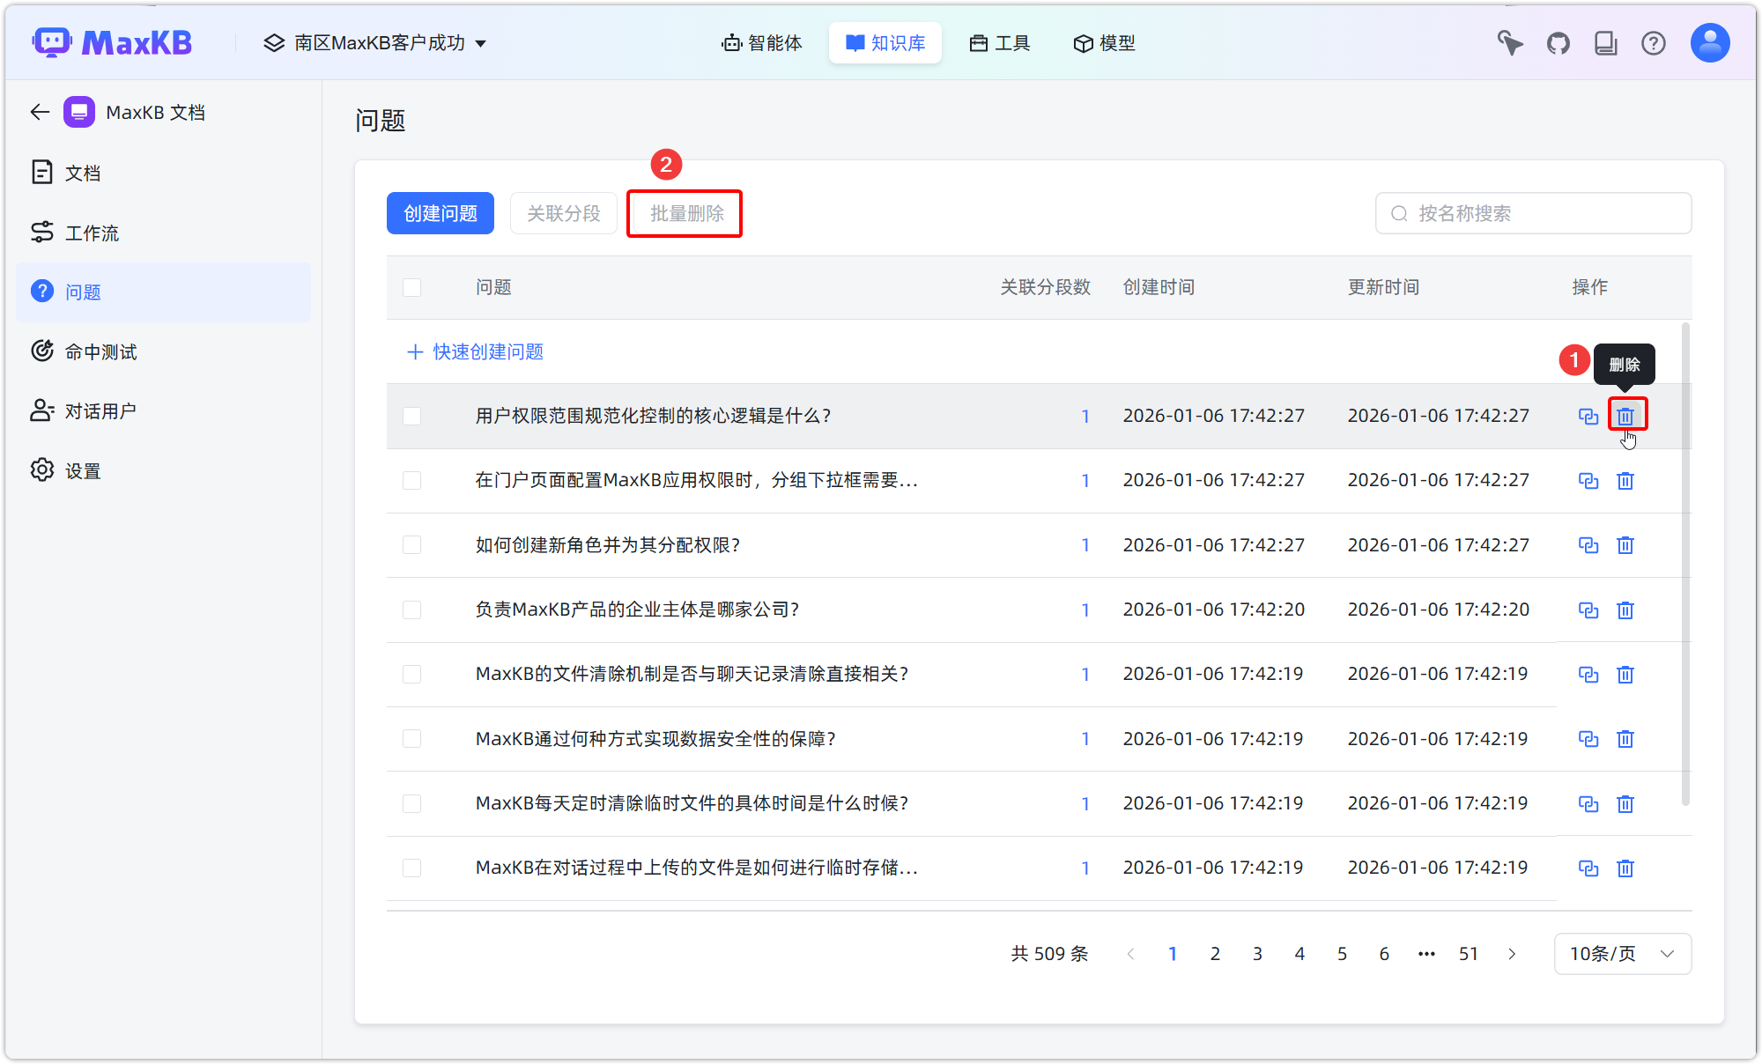1762x1064 pixels.
Task: Click the MaxKB logo
Action: (113, 41)
